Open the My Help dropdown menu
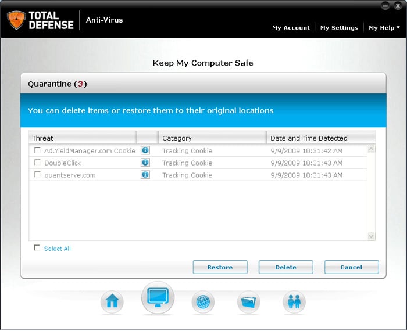The width and height of the screenshot is (407, 331). tap(384, 28)
